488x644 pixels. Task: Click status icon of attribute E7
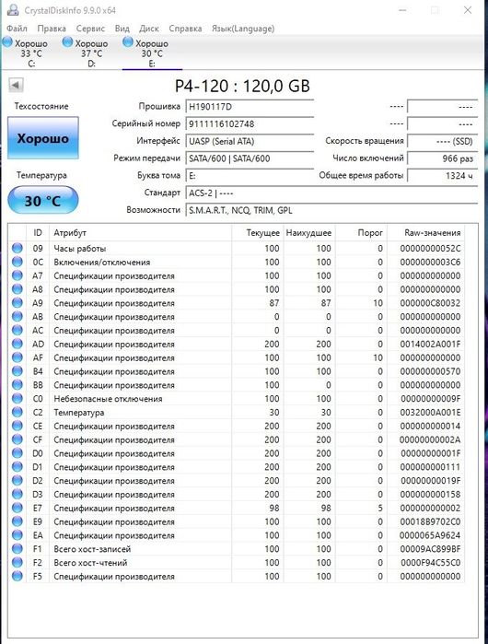click(x=17, y=508)
